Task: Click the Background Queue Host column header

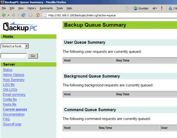Action: click(x=89, y=94)
